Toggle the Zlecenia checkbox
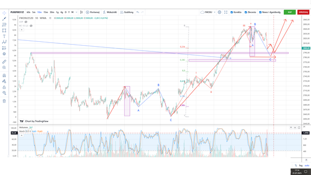Viewport: 311px width, 175px height. coord(246,12)
